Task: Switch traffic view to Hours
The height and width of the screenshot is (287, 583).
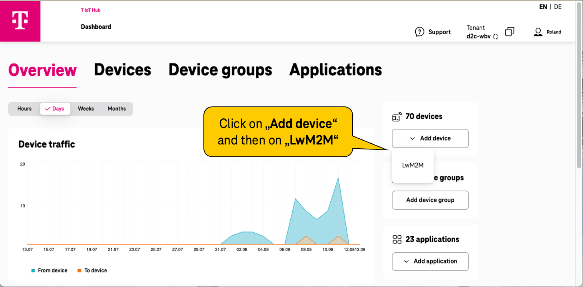Action: (x=24, y=109)
